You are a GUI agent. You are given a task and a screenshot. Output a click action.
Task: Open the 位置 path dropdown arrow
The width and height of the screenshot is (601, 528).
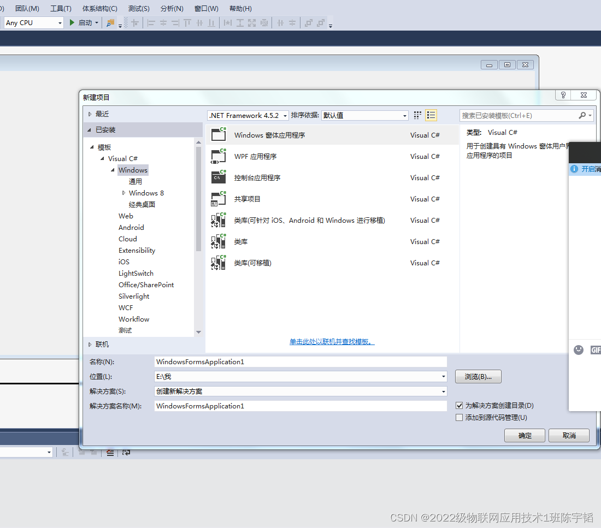click(444, 377)
